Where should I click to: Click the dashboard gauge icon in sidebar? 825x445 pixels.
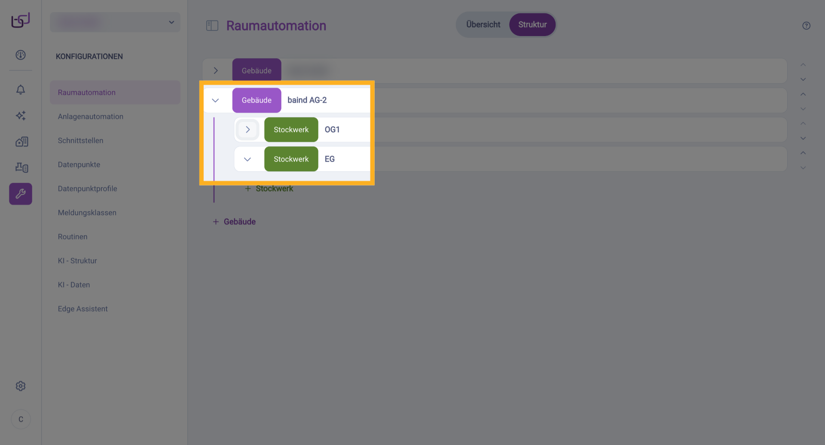click(x=21, y=55)
